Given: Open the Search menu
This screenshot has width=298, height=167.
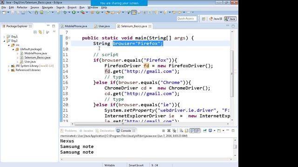Looking at the screenshot, I should pos(60,7).
